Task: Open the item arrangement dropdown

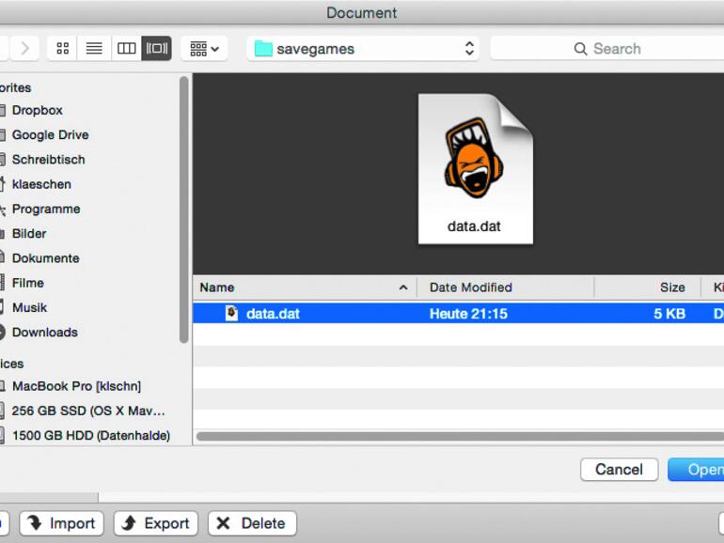Action: pos(204,49)
